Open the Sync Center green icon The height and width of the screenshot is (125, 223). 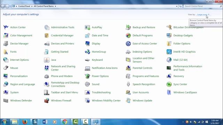[169, 84]
